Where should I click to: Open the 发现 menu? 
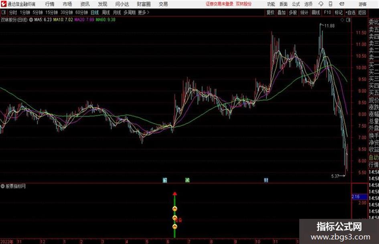click(x=103, y=4)
